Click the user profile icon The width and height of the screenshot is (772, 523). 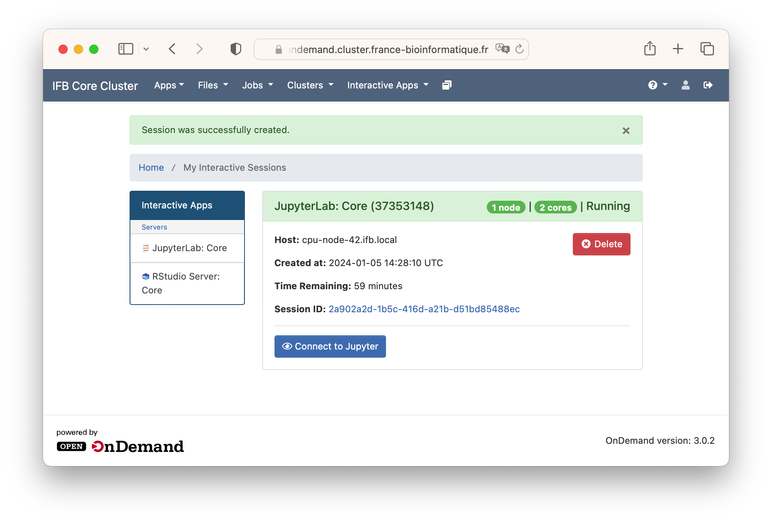[685, 85]
